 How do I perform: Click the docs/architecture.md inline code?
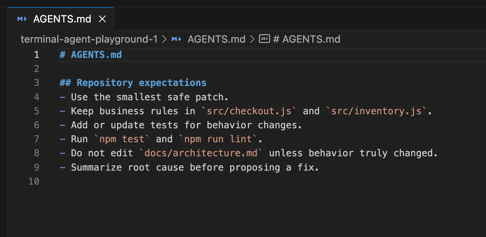201,153
